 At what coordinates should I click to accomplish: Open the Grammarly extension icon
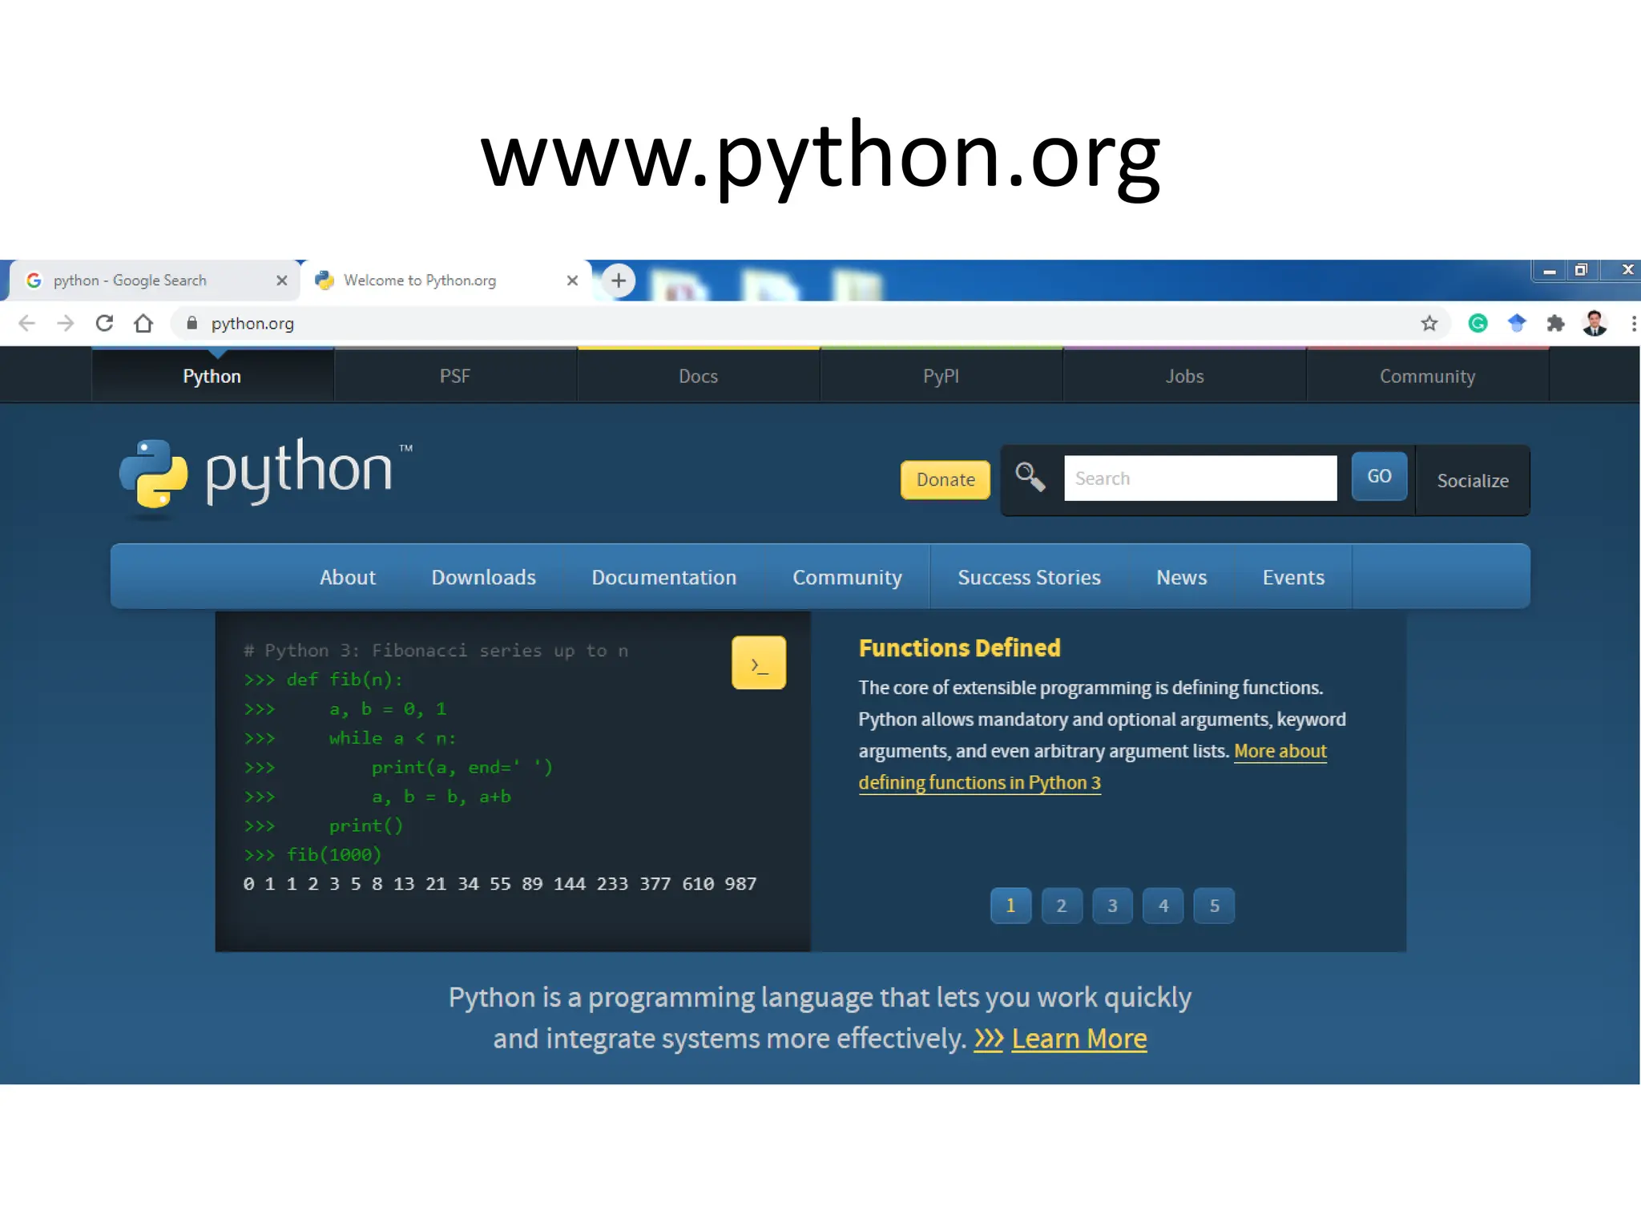point(1478,323)
